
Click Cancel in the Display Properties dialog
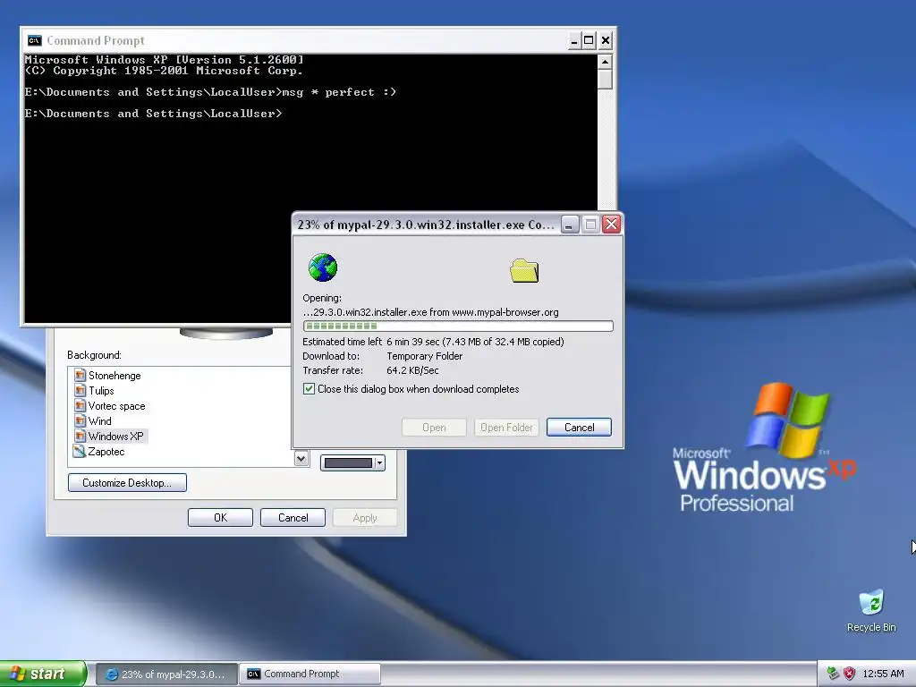coord(293,518)
